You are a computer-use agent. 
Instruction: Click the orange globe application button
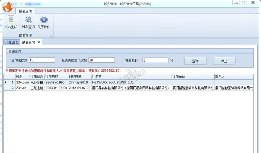pyautogui.click(x=8, y=7)
